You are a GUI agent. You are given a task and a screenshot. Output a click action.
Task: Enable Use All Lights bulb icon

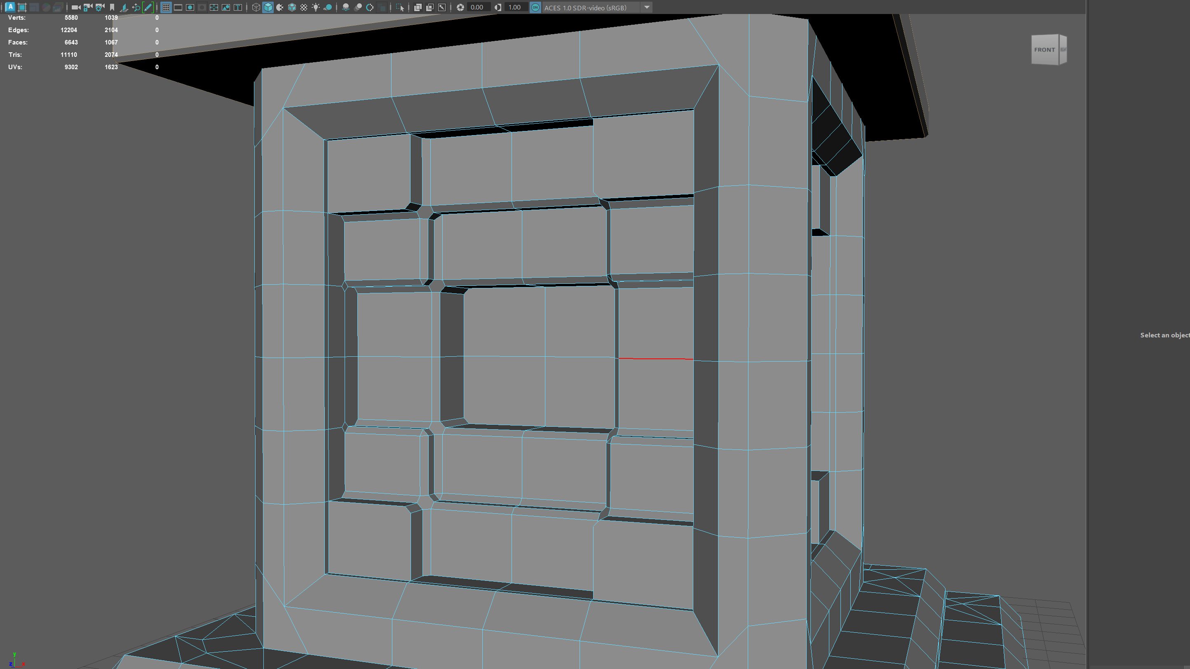coord(316,7)
